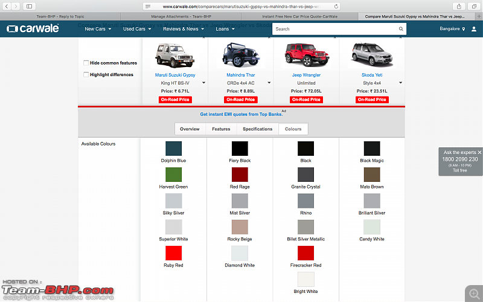Open the Jeep Wrangler link
The height and width of the screenshot is (302, 483).
pyautogui.click(x=306, y=75)
